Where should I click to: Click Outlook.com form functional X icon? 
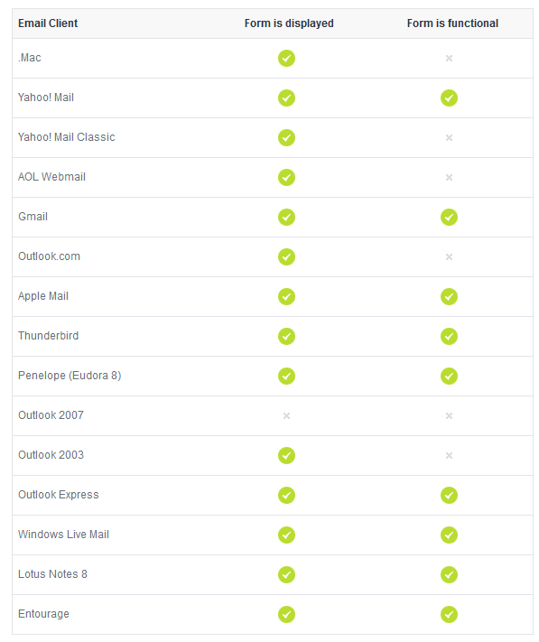[x=449, y=256]
